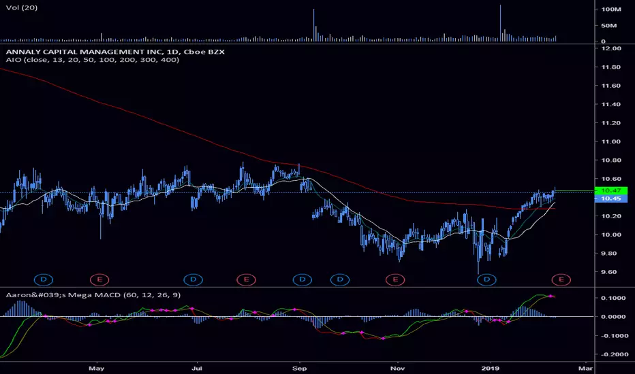This screenshot has width=635, height=374.
Task: Click the Sep label on time axis
Action: click(300, 369)
